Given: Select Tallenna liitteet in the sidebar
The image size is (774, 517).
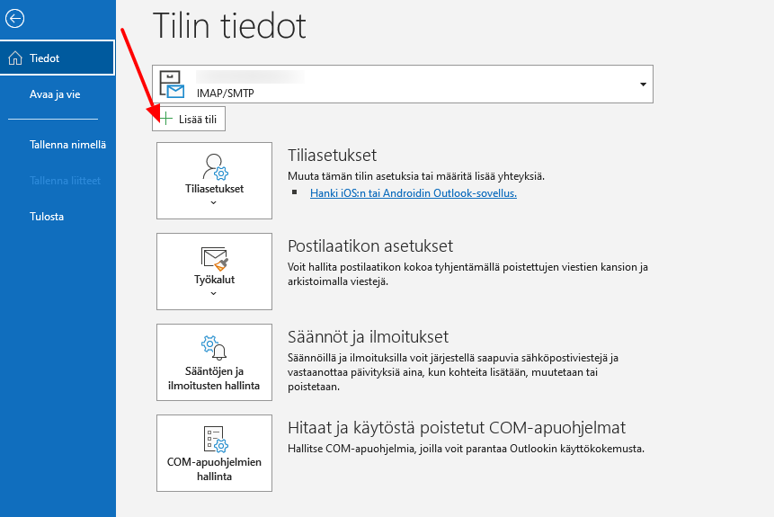Looking at the screenshot, I should point(65,181).
